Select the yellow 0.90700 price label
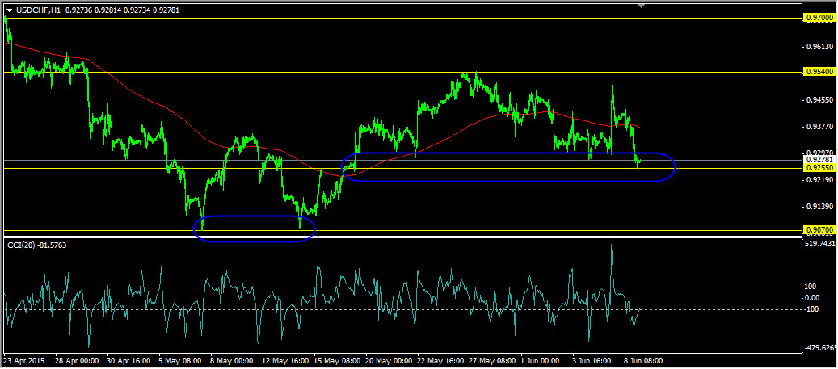Screen dimensions: 838x369 click(819, 230)
